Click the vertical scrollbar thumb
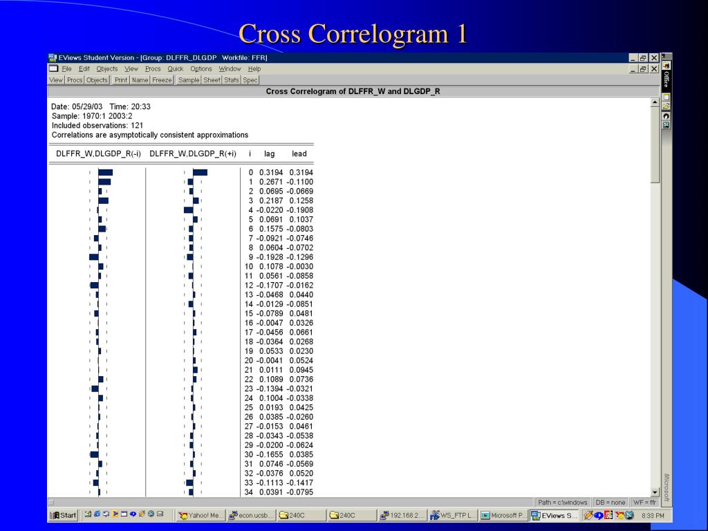708x531 pixels. [655, 145]
